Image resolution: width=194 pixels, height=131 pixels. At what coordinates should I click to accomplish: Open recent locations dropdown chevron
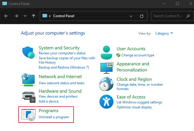click(x=25, y=16)
